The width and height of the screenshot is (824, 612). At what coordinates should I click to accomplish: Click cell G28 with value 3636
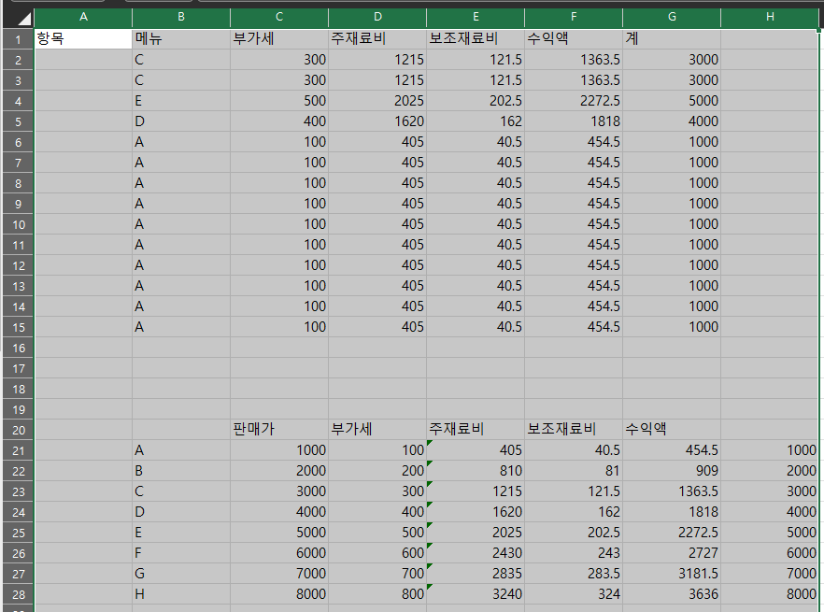(672, 594)
